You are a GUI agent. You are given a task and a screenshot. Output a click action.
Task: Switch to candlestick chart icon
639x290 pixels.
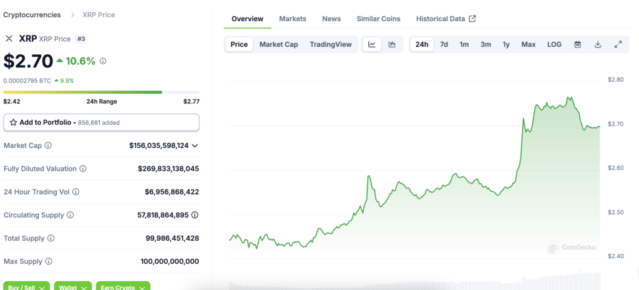pyautogui.click(x=392, y=44)
